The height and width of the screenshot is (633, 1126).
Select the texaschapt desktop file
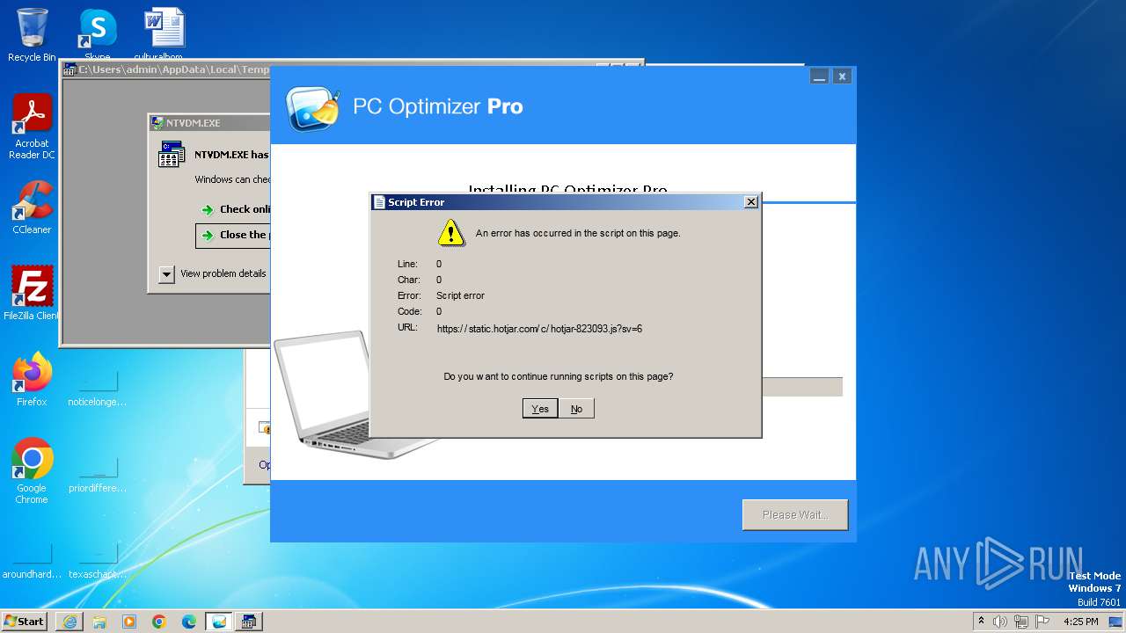(98, 560)
